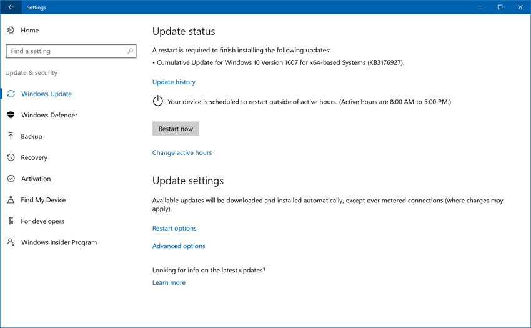Click the Learn more link
This screenshot has width=531, height=328.
(169, 282)
